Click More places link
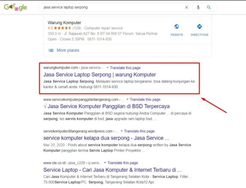 coord(68,50)
